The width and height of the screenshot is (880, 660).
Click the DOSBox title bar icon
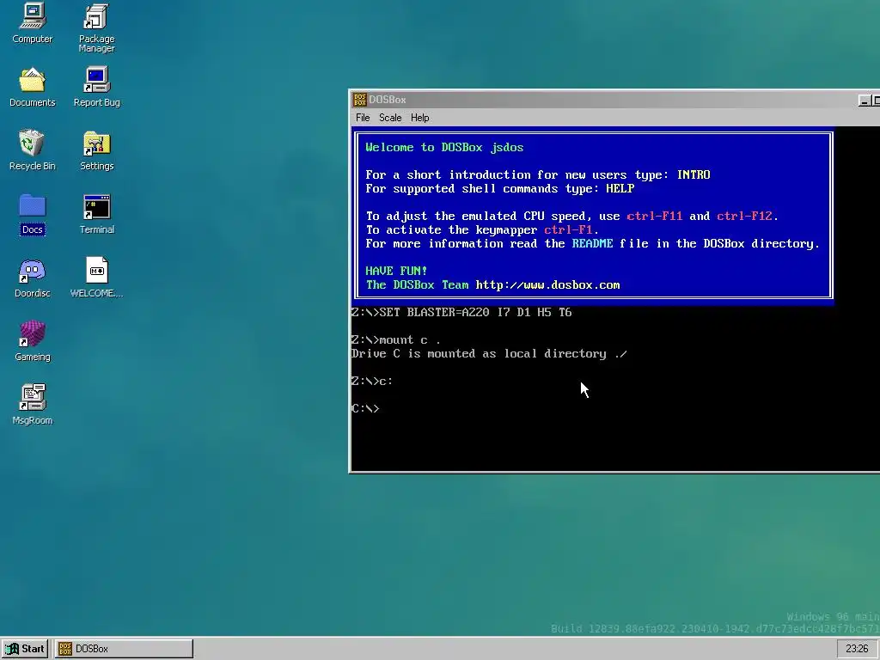coord(360,100)
